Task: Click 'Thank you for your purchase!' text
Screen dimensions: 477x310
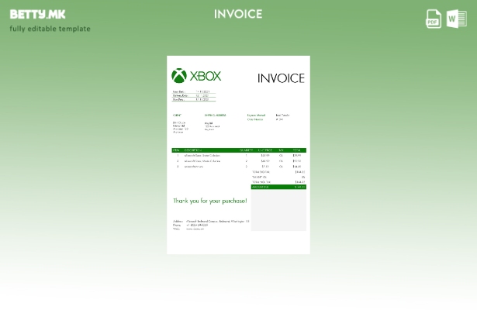Action: (x=210, y=201)
